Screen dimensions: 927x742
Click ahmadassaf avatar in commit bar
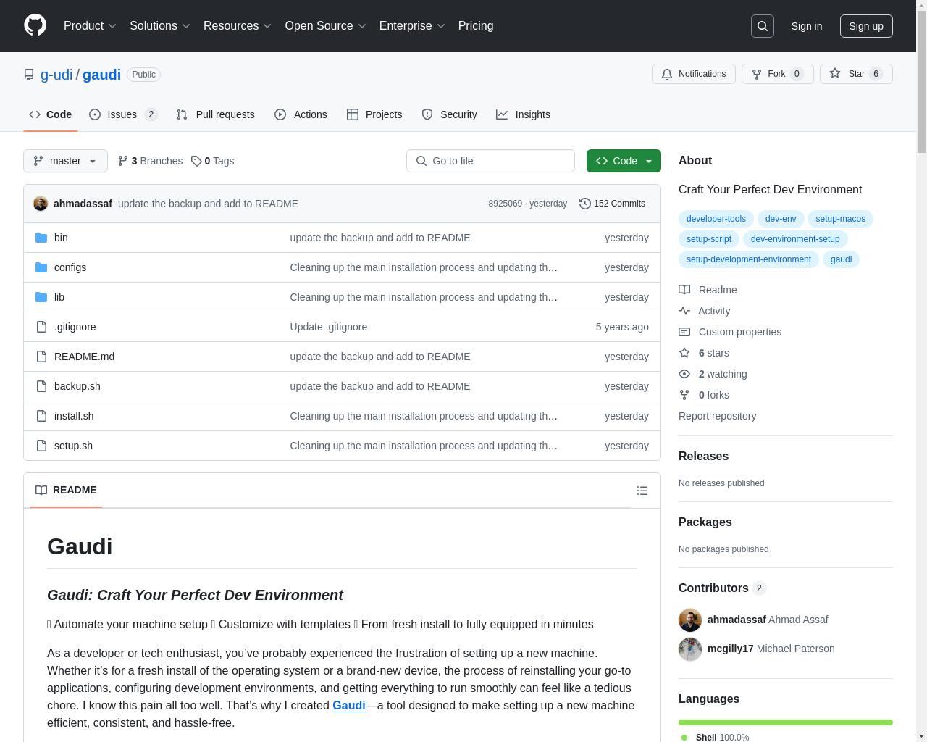pos(41,204)
